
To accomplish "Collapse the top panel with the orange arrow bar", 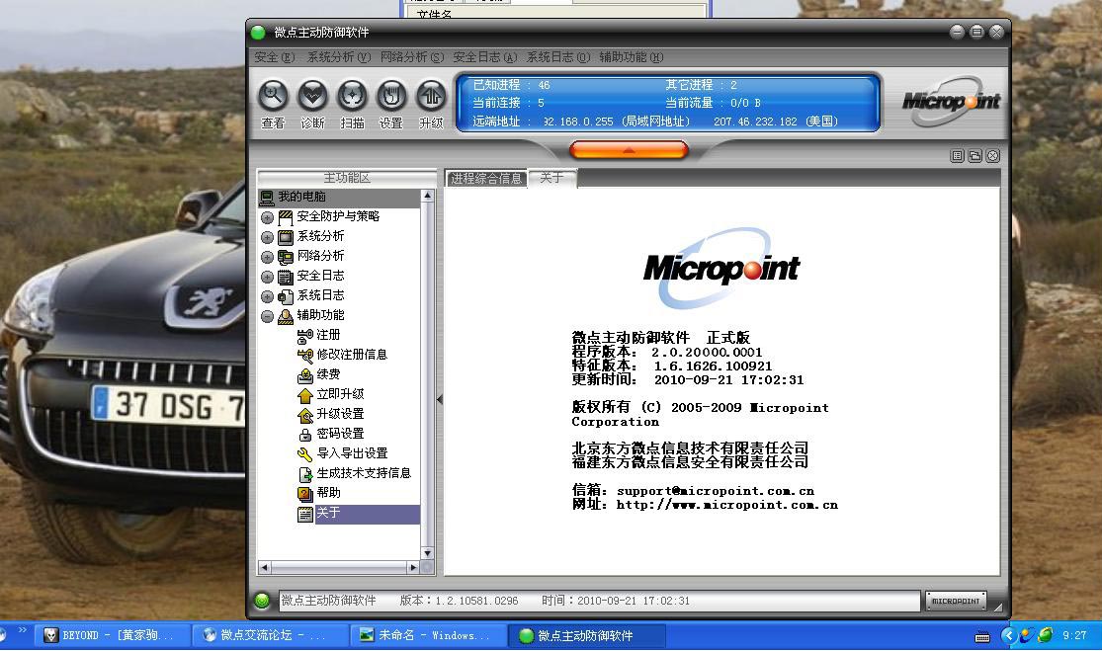I will click(x=629, y=149).
